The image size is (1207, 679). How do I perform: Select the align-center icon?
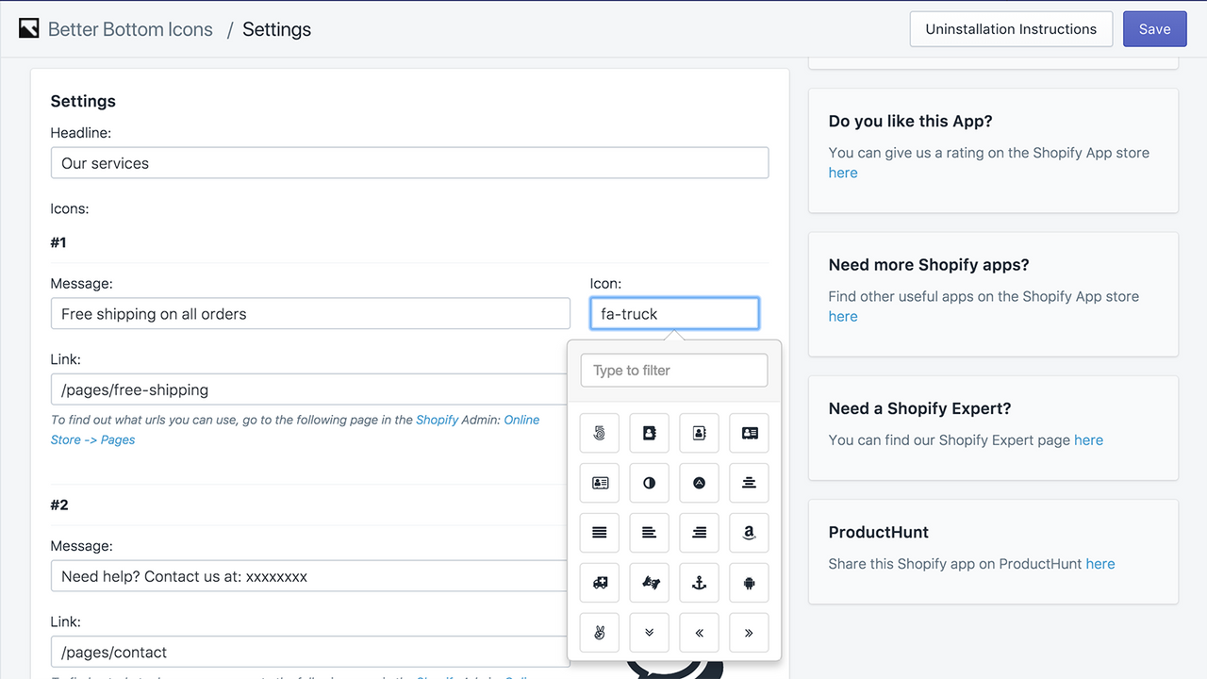point(749,483)
